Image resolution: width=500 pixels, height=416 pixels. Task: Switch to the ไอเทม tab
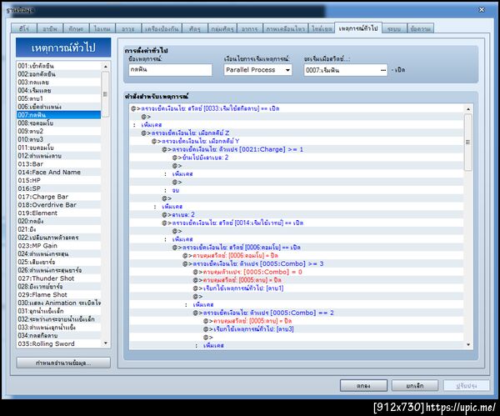[x=102, y=28]
